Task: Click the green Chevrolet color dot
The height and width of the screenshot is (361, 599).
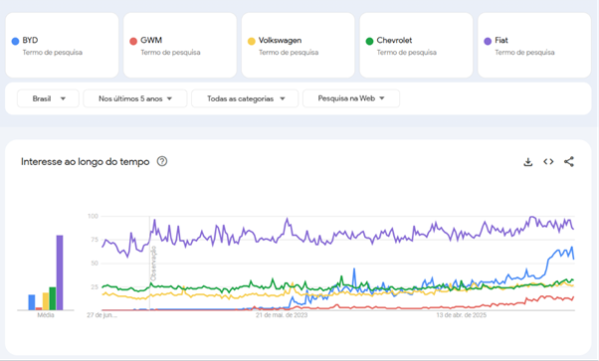Action: (369, 41)
